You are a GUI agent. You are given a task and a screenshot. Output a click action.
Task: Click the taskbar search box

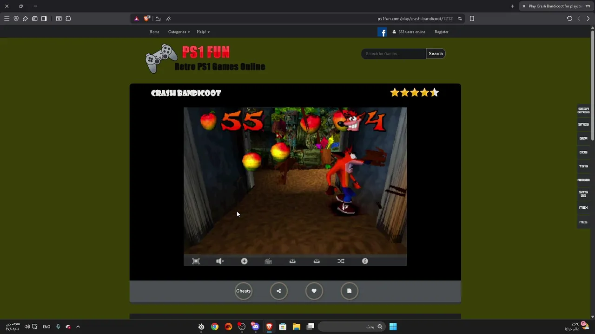pyautogui.click(x=351, y=327)
